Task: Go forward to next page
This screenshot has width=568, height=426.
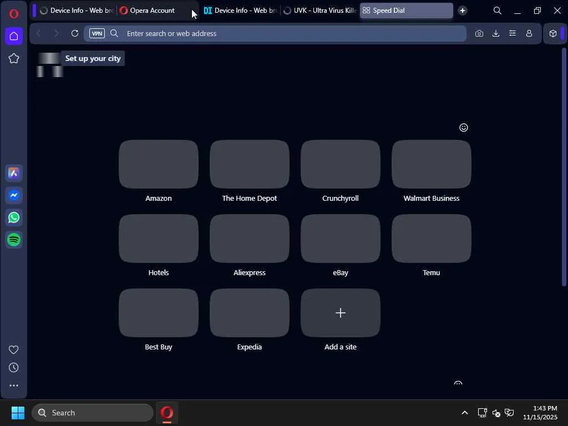Action: click(x=56, y=33)
